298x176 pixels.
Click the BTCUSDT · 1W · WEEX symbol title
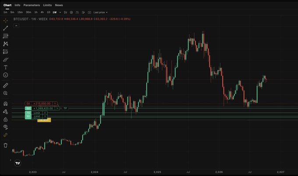(x=30, y=19)
